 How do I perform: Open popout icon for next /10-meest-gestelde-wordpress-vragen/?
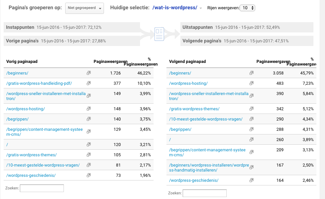coord(252,119)
